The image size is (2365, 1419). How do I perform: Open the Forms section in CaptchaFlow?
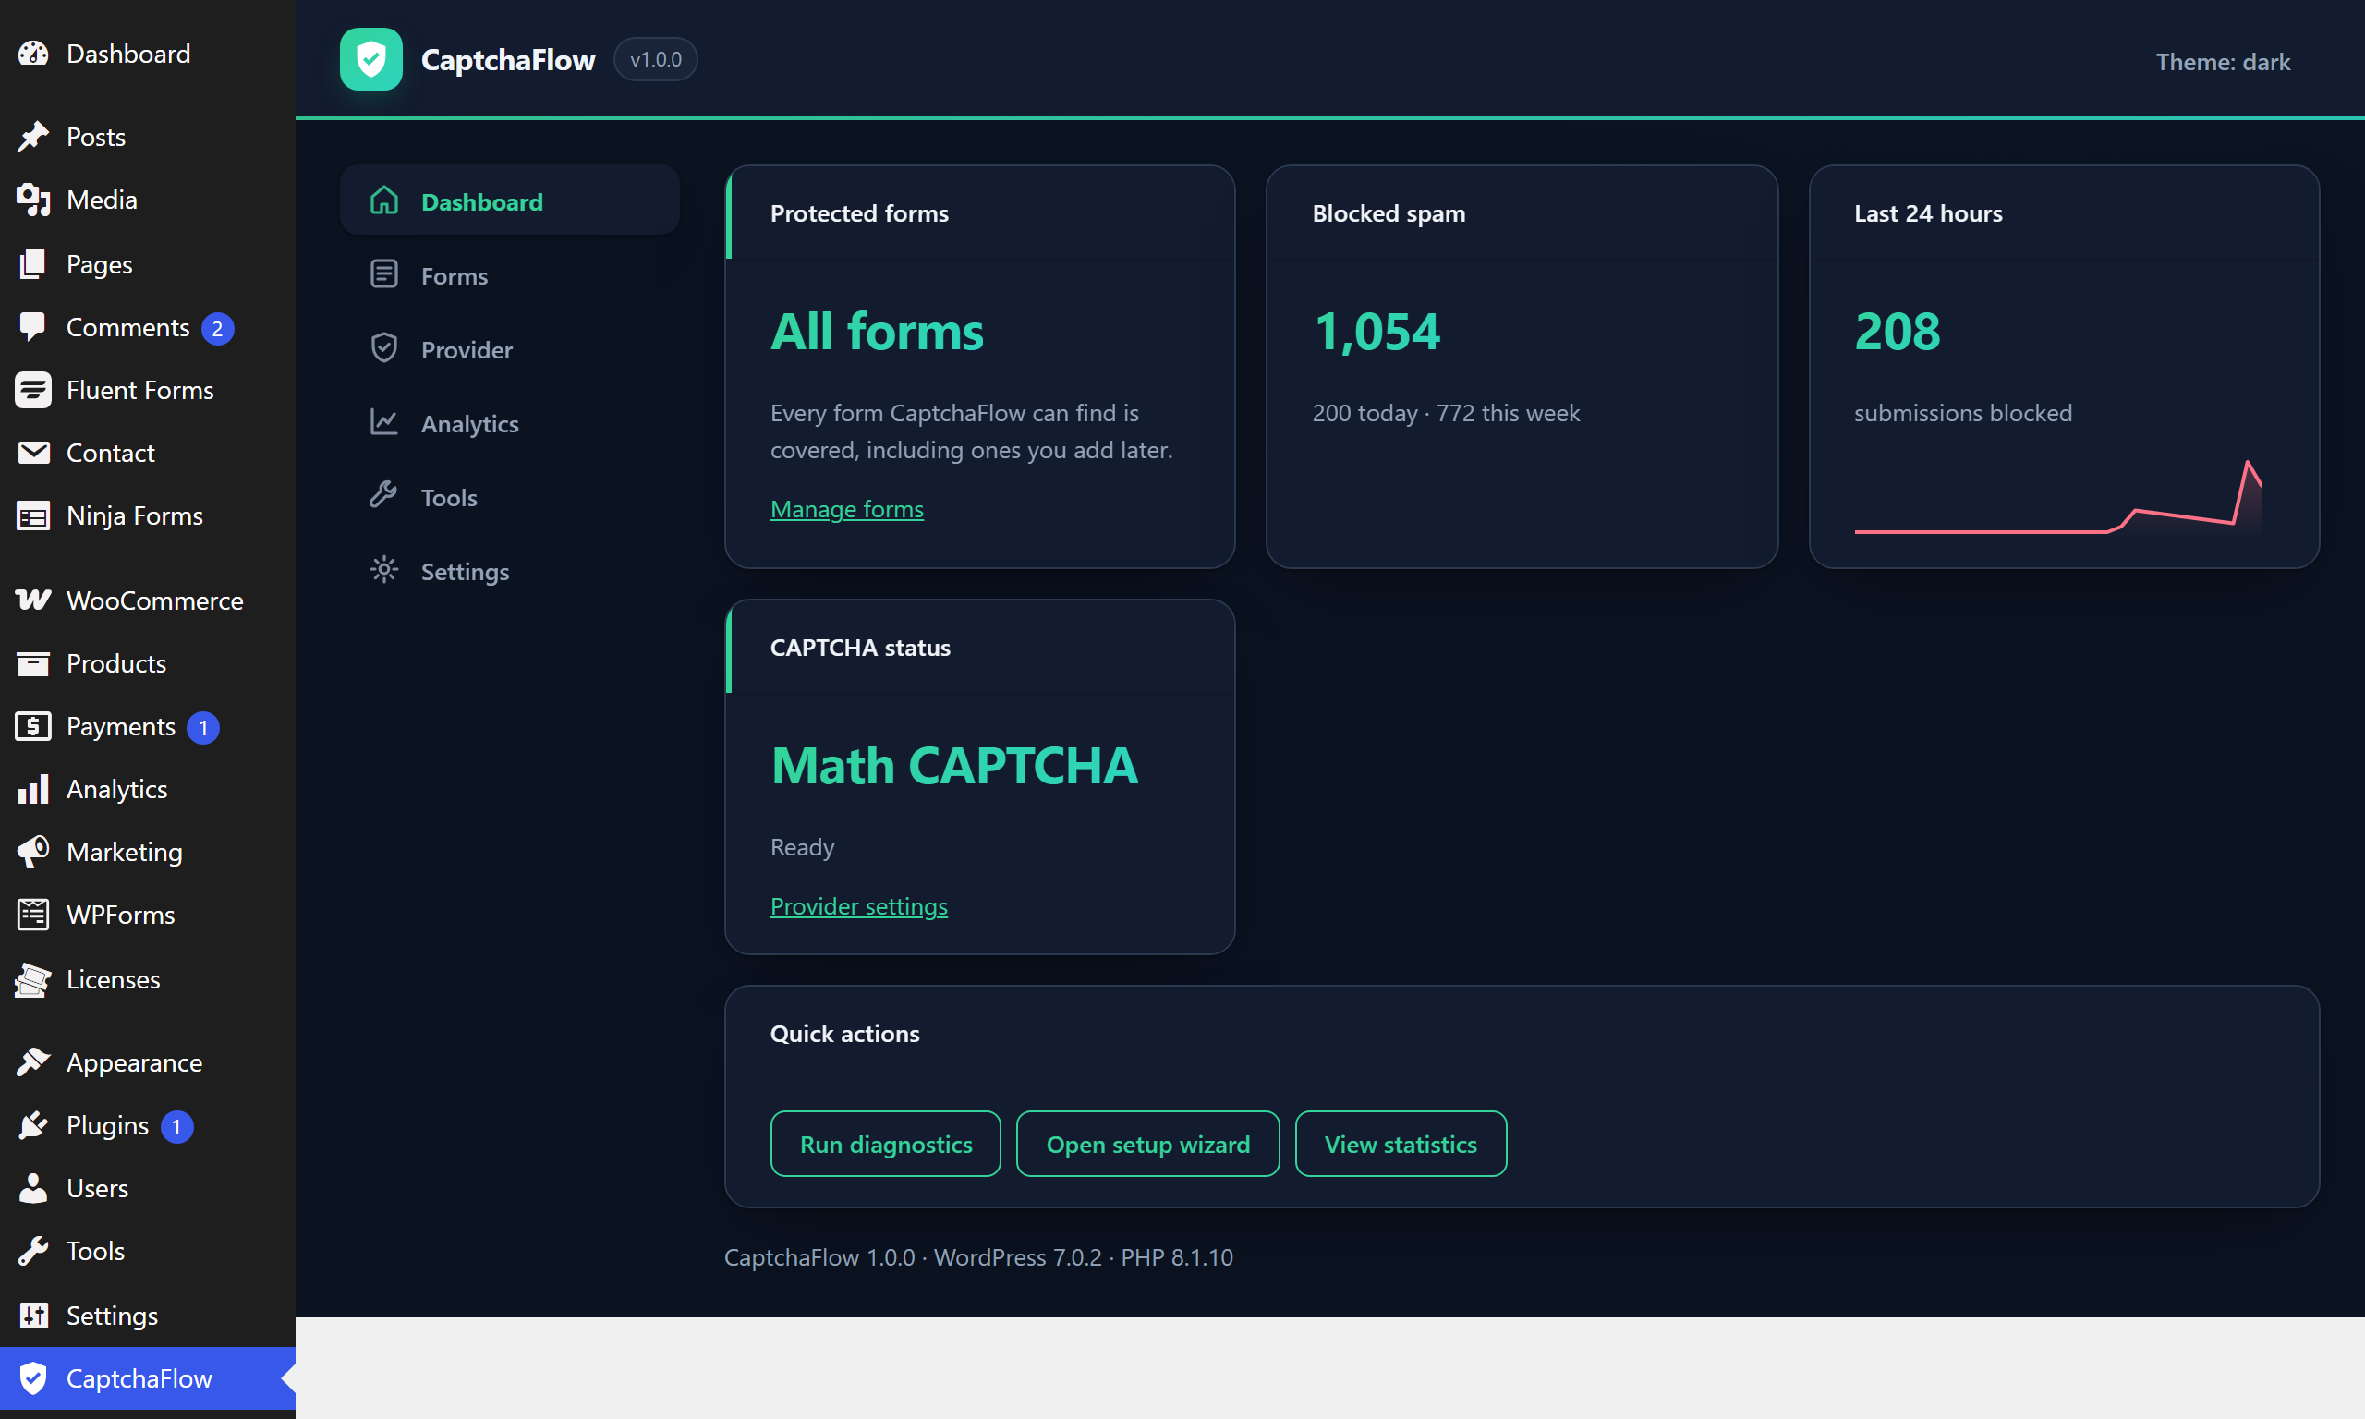(x=510, y=275)
